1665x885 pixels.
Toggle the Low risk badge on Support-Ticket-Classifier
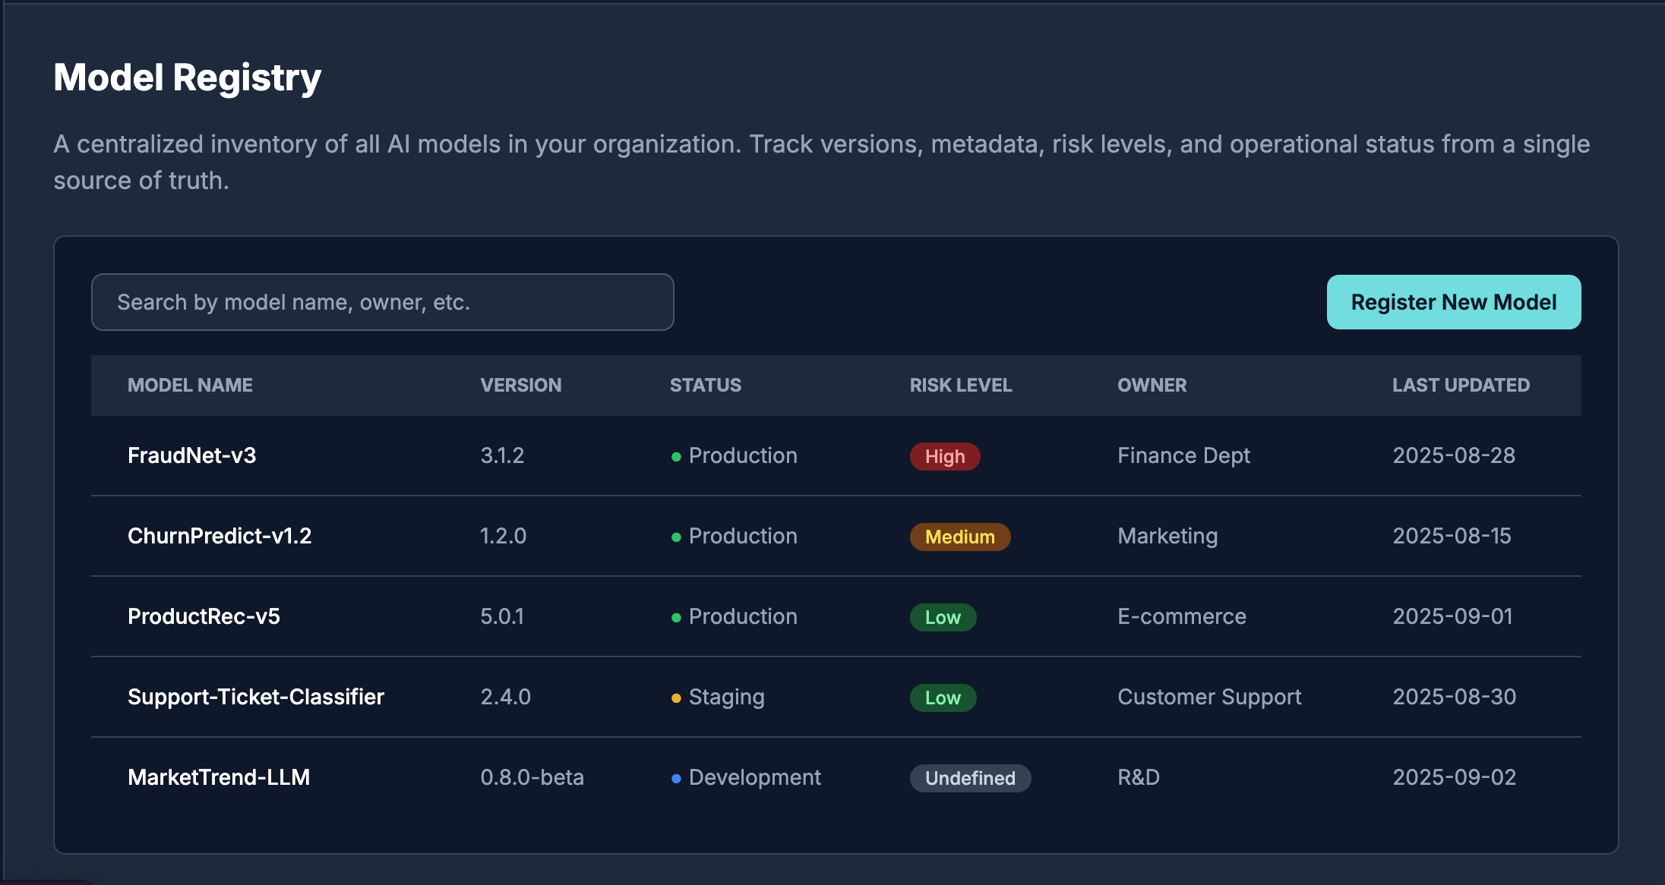942,698
